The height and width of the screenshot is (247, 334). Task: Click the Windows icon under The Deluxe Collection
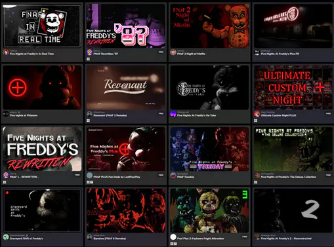[255, 182]
